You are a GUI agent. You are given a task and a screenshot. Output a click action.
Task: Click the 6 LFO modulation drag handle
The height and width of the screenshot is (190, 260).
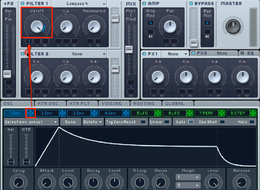coord(190,113)
